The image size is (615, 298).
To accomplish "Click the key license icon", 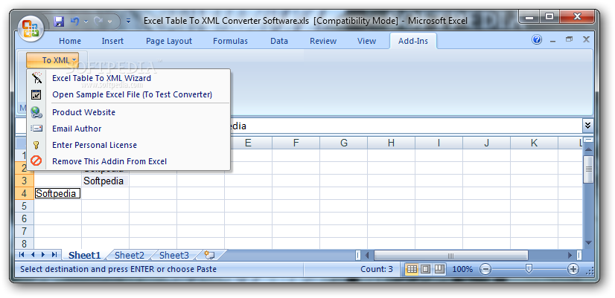I will coord(36,145).
